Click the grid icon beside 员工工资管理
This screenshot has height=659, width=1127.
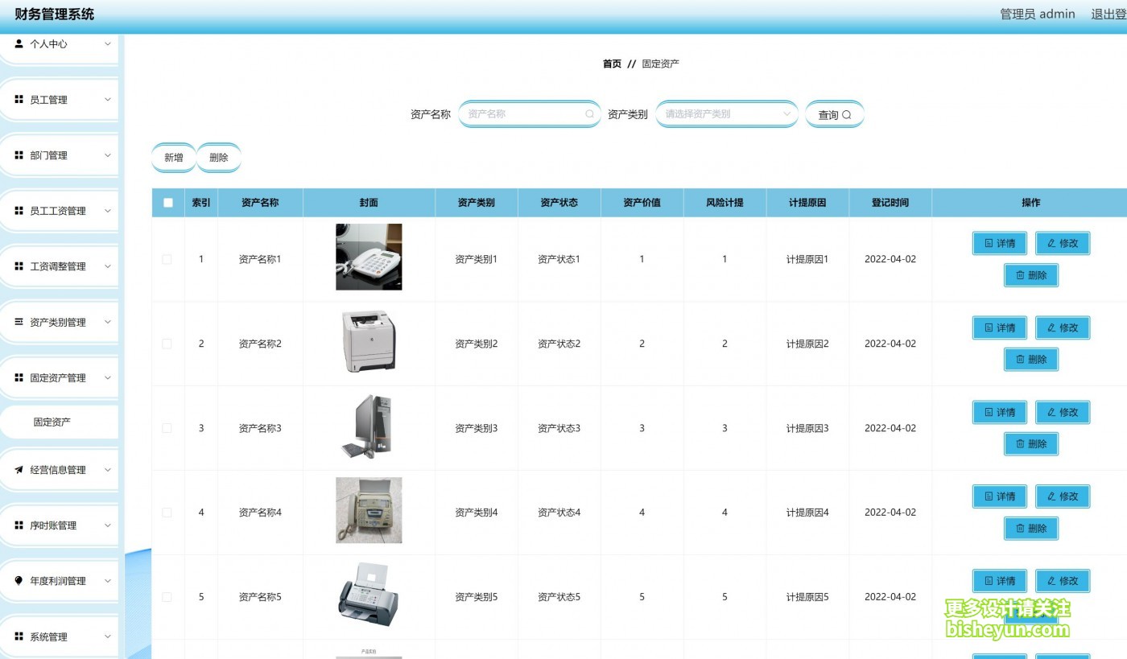[x=19, y=211]
